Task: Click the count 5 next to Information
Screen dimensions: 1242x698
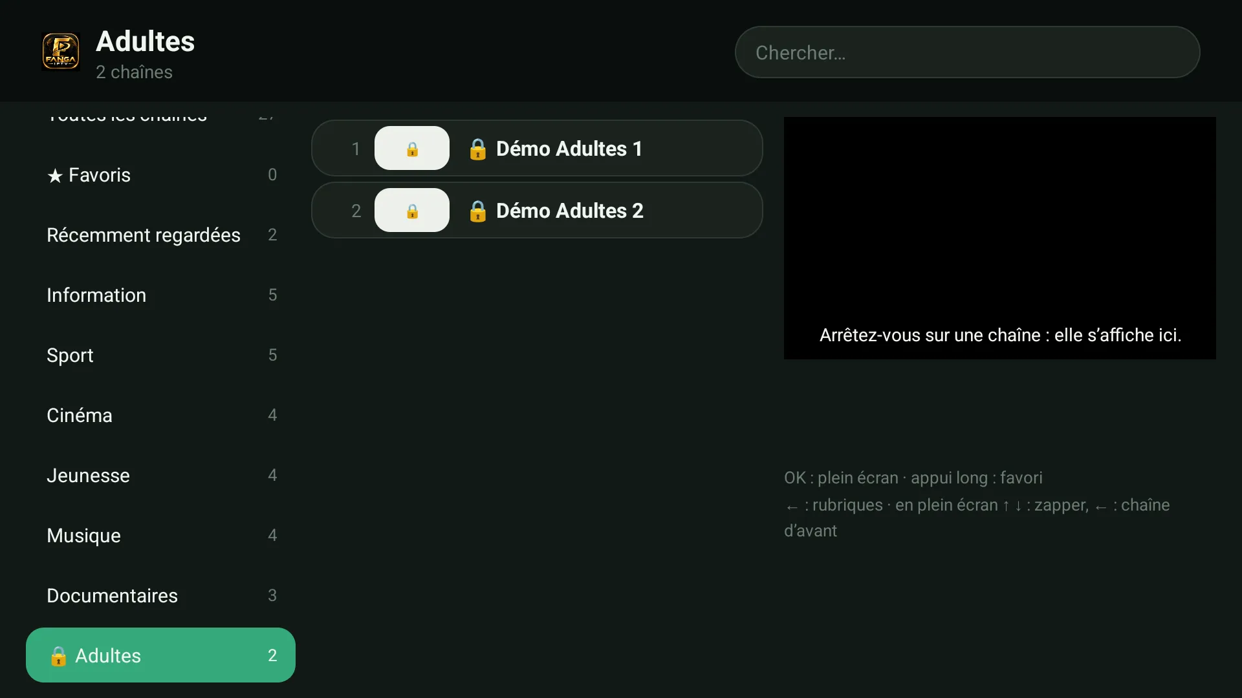Action: (272, 295)
